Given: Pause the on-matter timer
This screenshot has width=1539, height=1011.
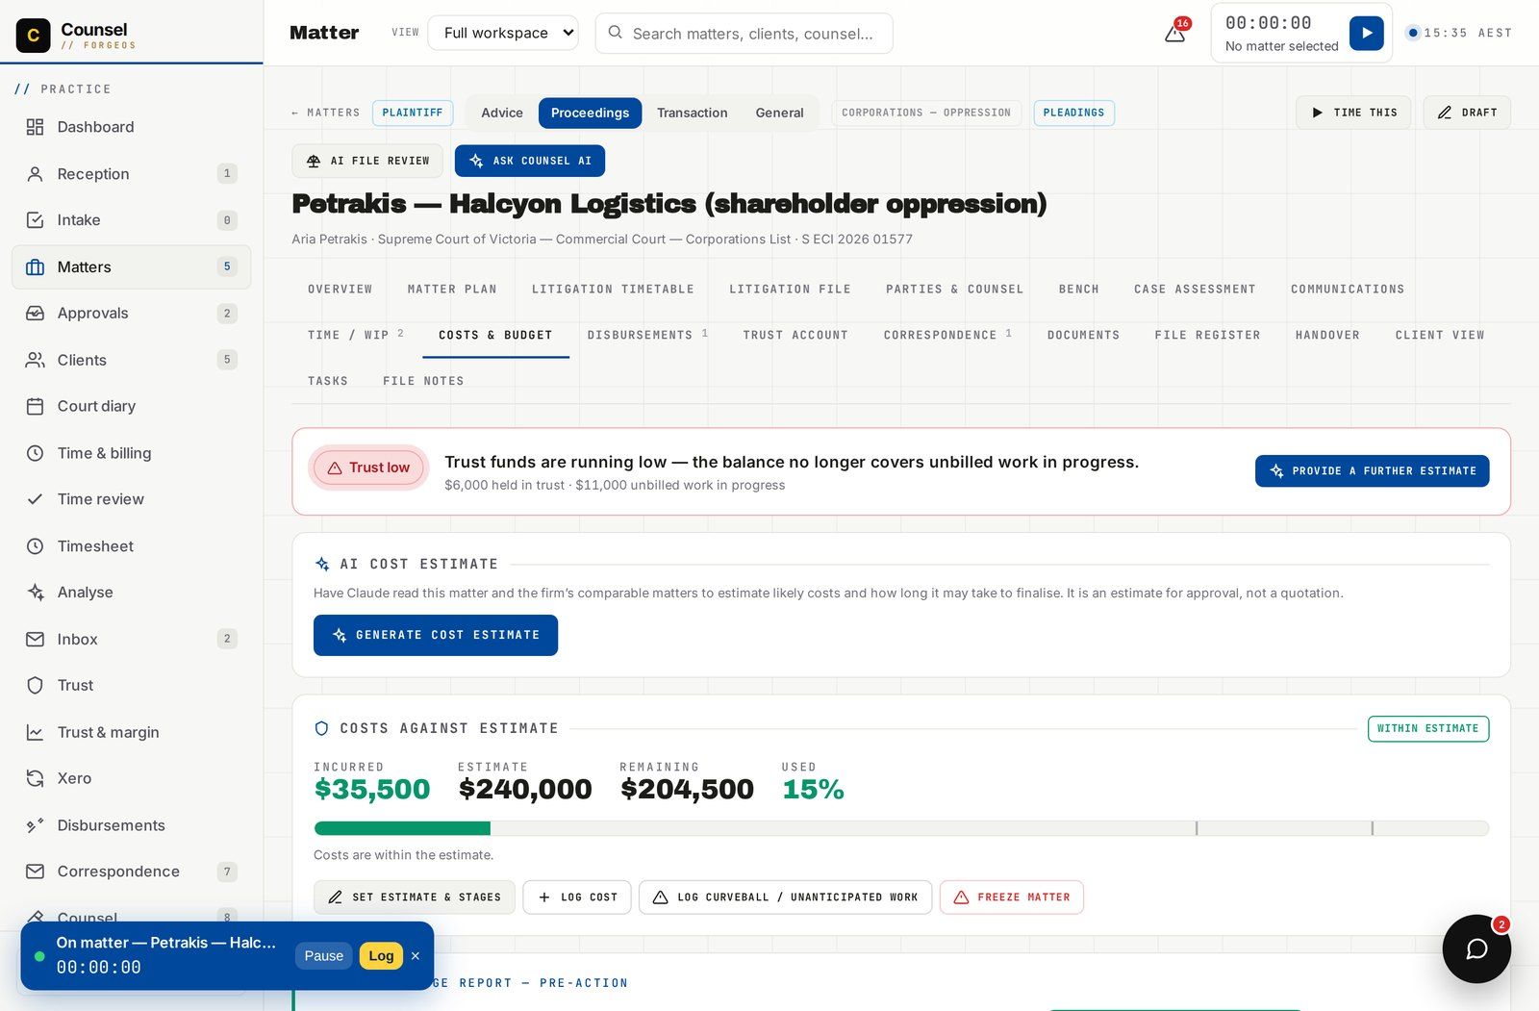Looking at the screenshot, I should (x=323, y=956).
